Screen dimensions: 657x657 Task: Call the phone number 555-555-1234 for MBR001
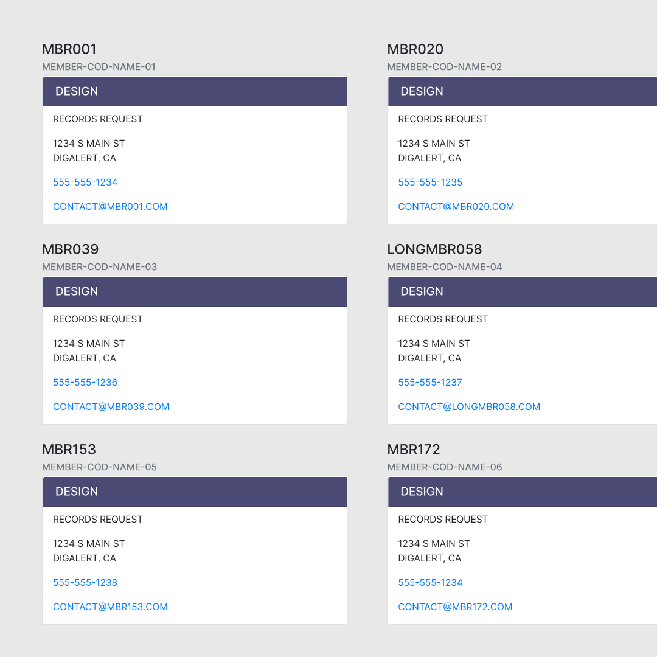(85, 182)
